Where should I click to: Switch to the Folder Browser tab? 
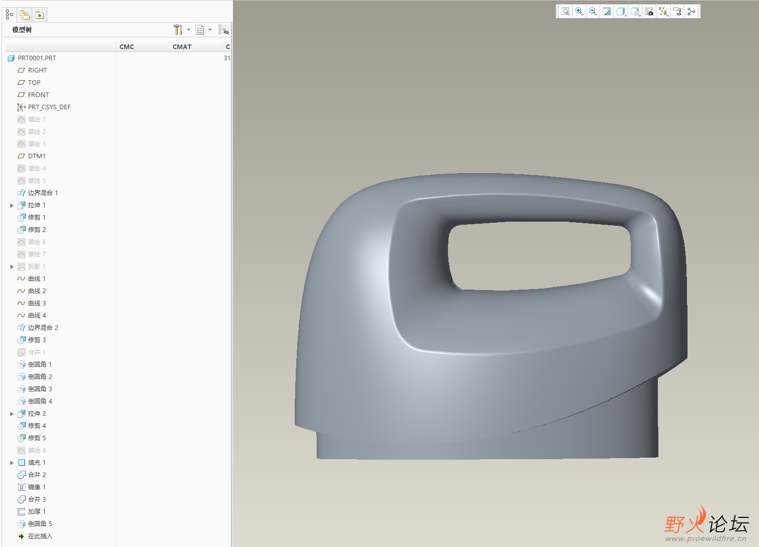coord(25,15)
